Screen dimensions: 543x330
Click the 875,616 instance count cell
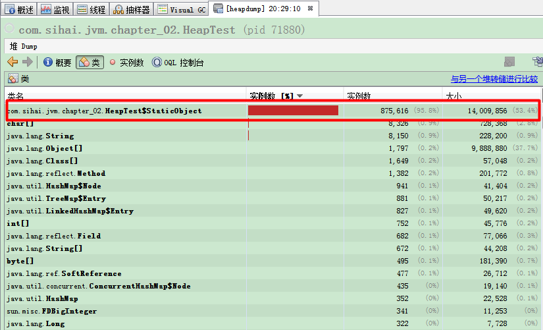(394, 111)
